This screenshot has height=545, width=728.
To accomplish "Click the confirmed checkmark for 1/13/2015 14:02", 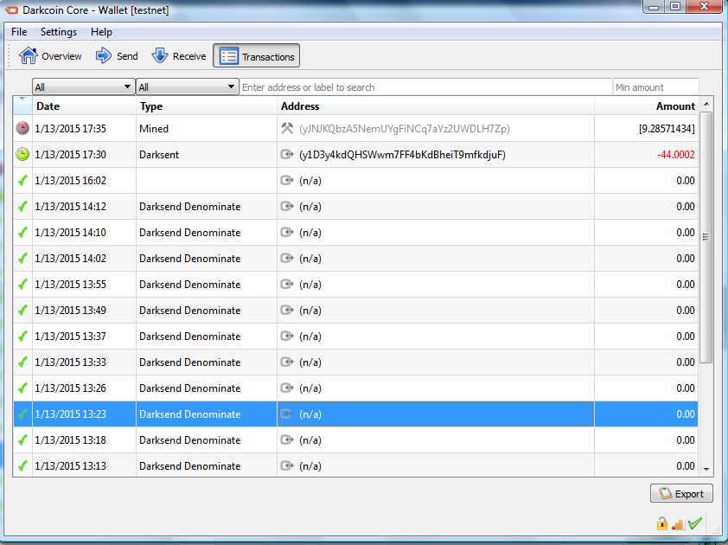I will 22,259.
